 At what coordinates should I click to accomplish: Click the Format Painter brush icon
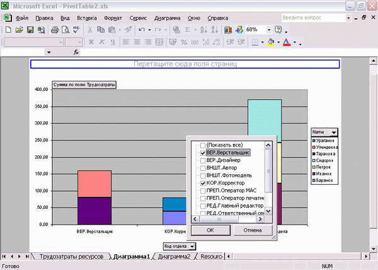point(129,30)
